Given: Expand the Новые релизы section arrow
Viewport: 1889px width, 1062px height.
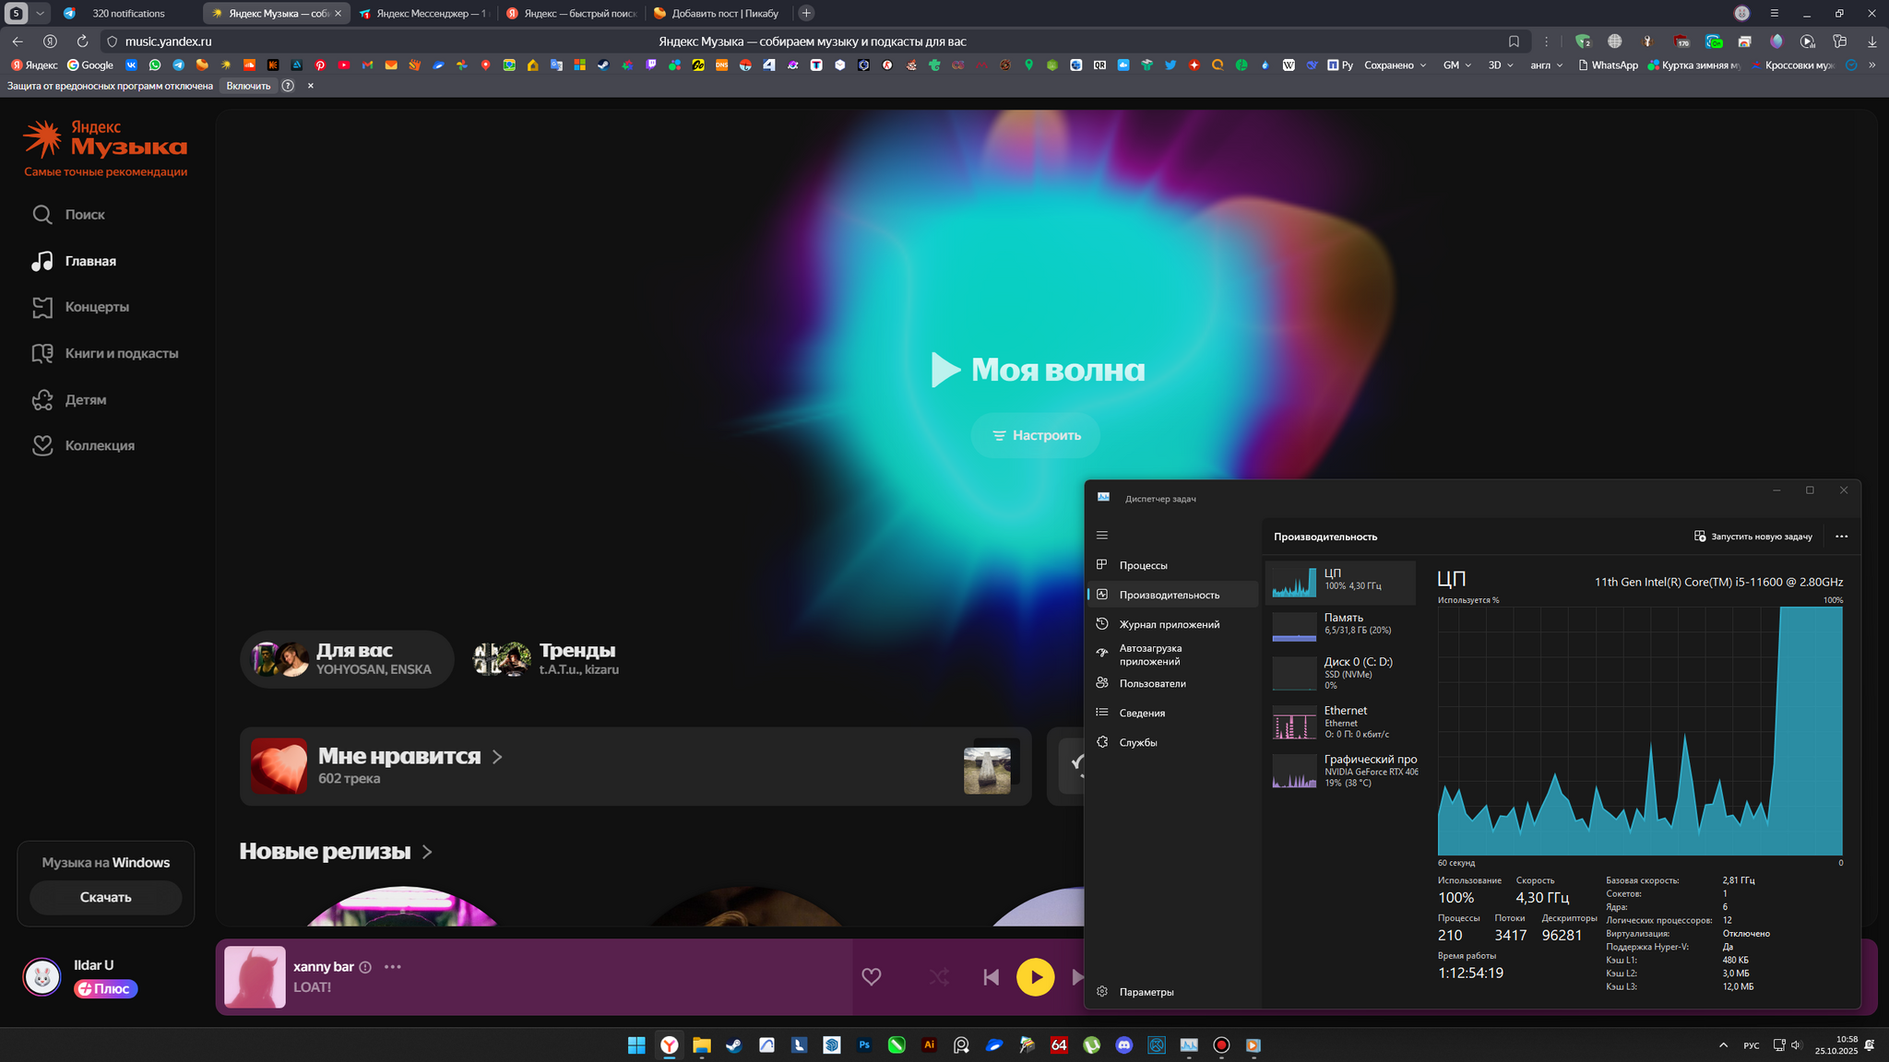Looking at the screenshot, I should [427, 852].
